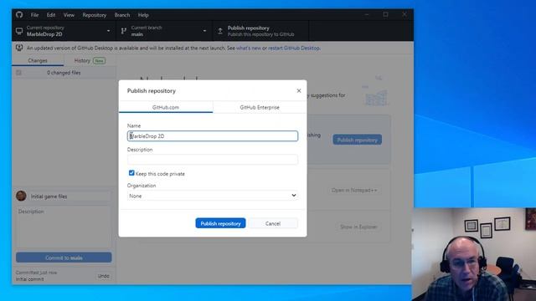Screen dimensions: 536x301
Task: Click the GitHub logo icon in menu bar
Action: (19, 15)
